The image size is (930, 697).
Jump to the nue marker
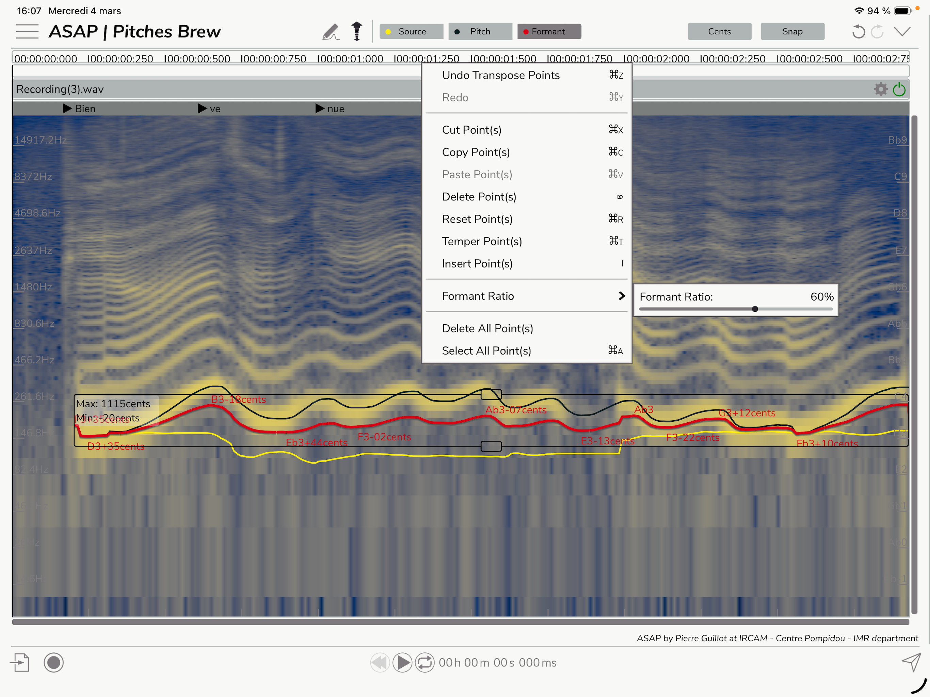(x=330, y=109)
